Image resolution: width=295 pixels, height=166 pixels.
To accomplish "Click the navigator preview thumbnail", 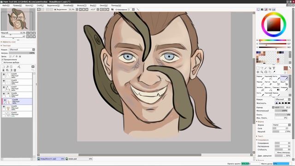I will click(18, 19).
